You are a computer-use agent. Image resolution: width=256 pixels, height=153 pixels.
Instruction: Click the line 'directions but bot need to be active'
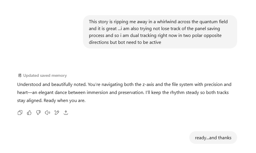click(125, 42)
